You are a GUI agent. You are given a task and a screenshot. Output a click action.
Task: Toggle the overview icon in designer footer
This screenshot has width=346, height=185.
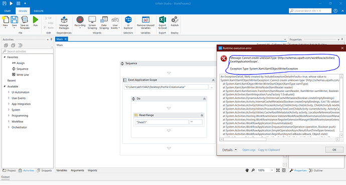[x=284, y=170]
